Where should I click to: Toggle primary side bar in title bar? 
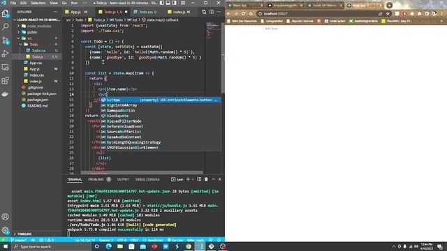pyautogui.click(x=162, y=3)
